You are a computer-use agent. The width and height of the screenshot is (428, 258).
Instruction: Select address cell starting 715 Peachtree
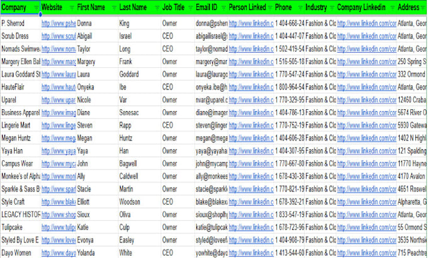tap(412, 253)
